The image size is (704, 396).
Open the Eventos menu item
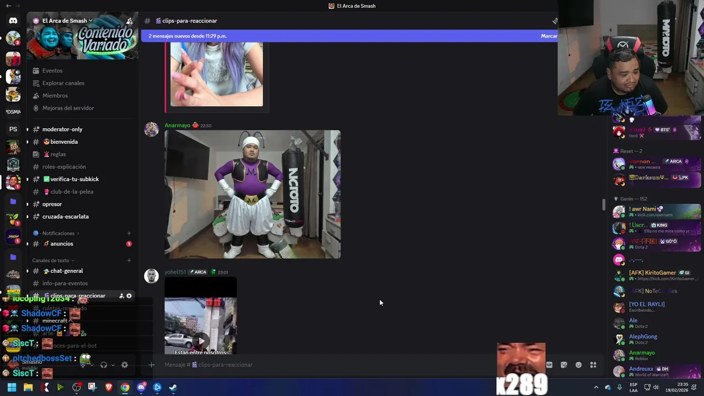point(82,70)
